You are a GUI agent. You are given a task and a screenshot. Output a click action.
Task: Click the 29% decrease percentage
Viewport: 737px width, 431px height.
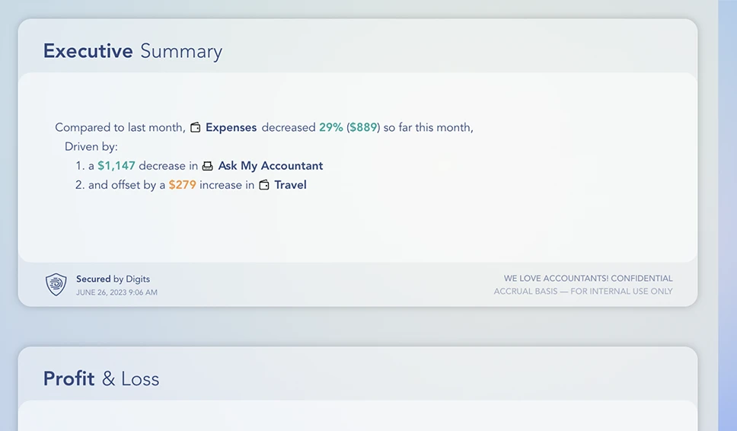click(x=331, y=127)
